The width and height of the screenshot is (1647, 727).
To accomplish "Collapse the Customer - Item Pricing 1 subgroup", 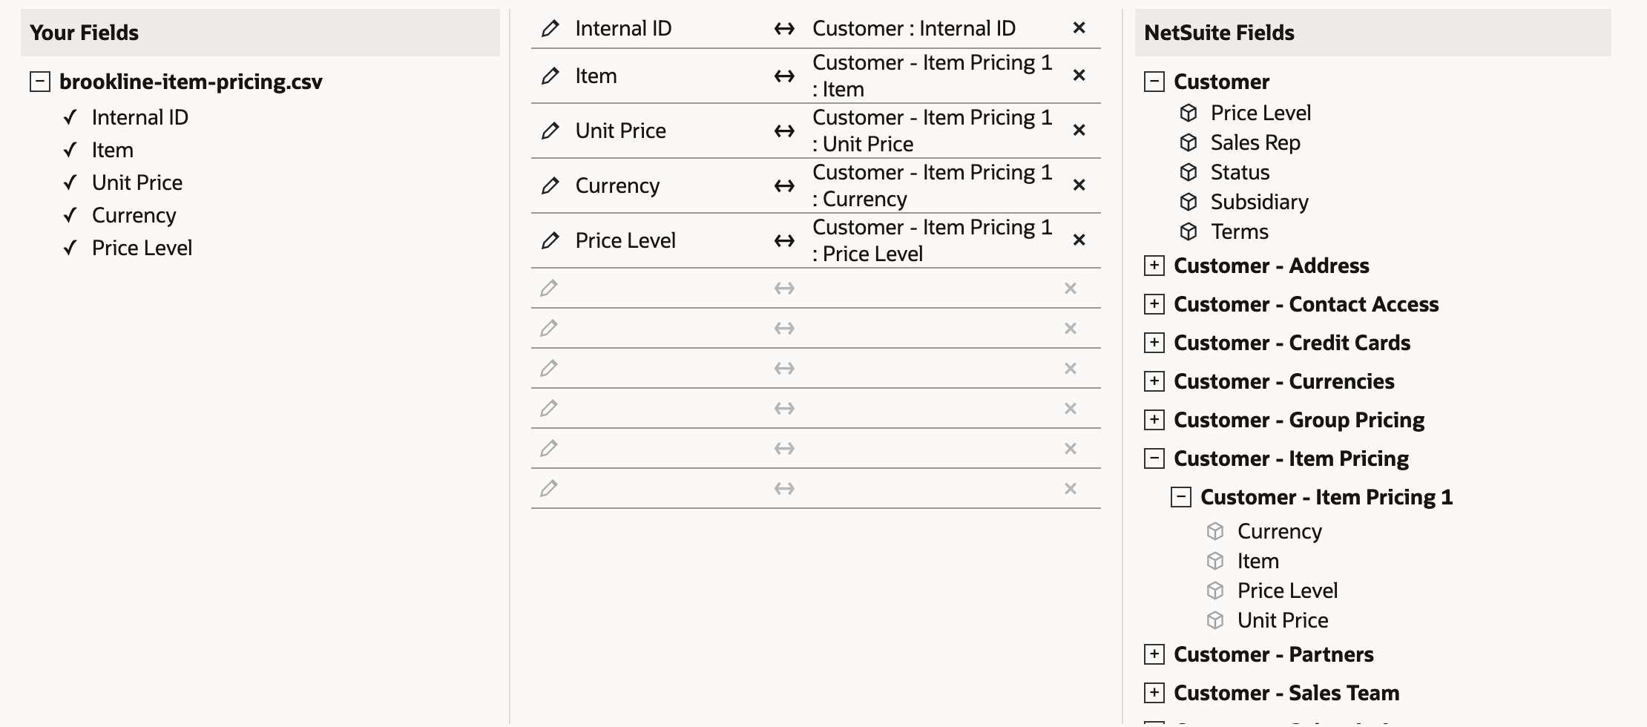I will [1181, 497].
